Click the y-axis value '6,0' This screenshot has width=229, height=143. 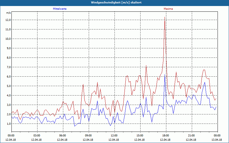(9, 77)
